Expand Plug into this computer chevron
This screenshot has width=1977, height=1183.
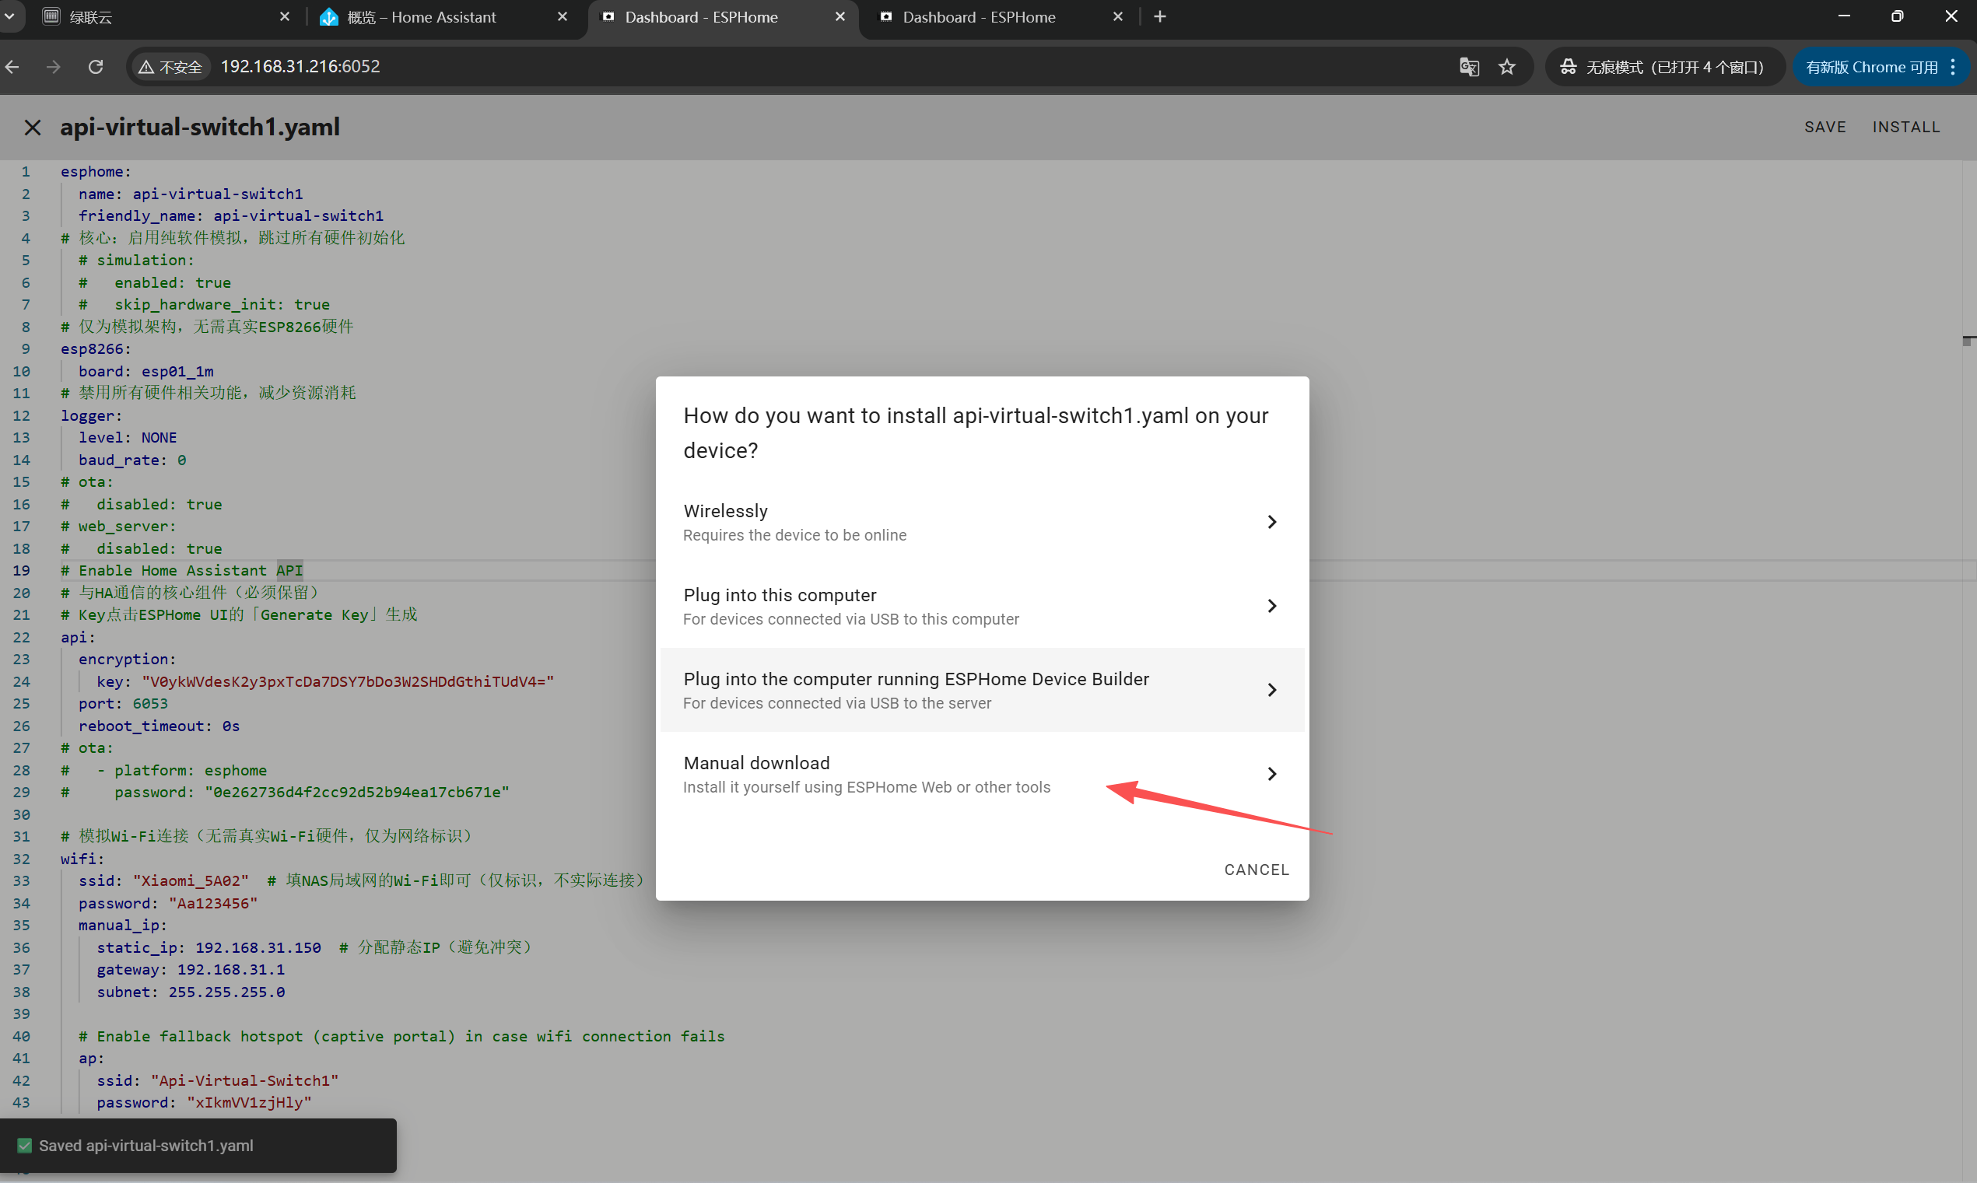coord(1271,606)
